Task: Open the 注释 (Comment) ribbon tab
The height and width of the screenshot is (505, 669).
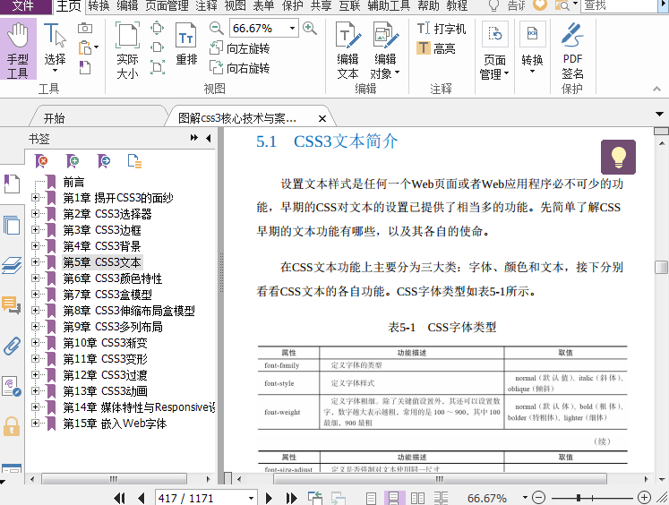Action: [206, 5]
